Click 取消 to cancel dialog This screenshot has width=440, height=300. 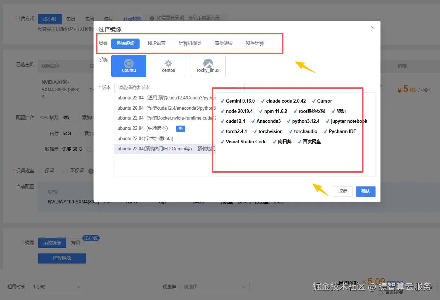(x=343, y=191)
